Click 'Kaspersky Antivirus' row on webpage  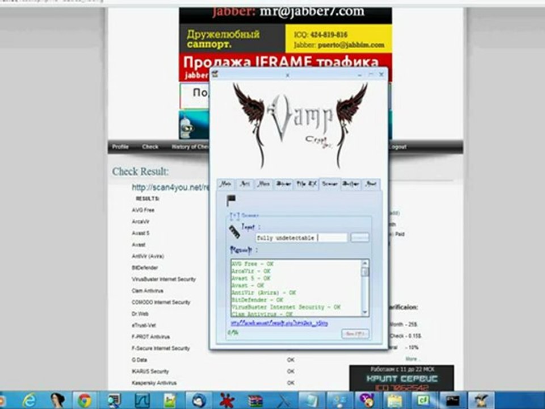pyautogui.click(x=154, y=383)
